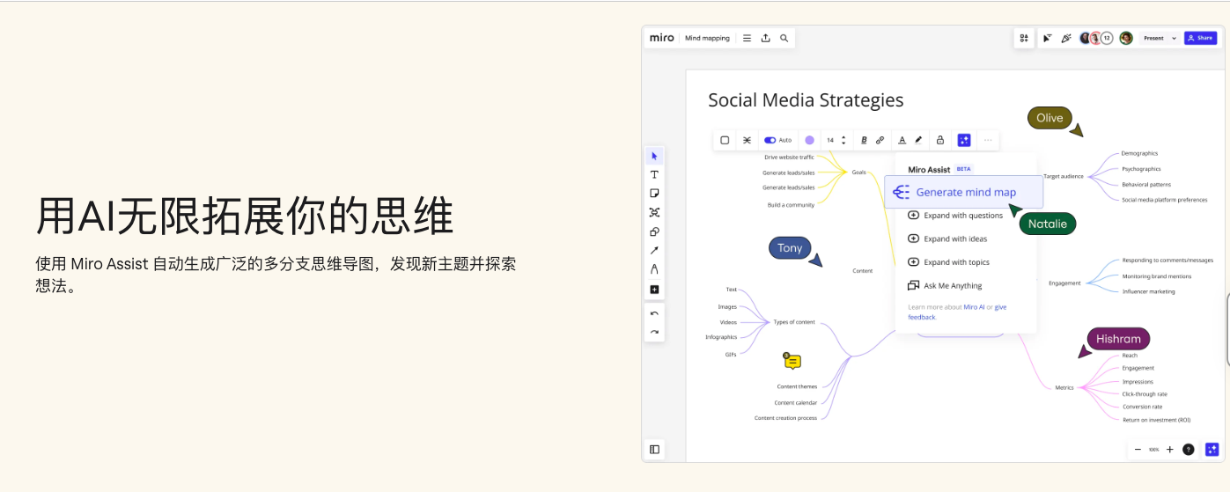
Task: Click the 100% zoom level
Action: click(x=1153, y=450)
